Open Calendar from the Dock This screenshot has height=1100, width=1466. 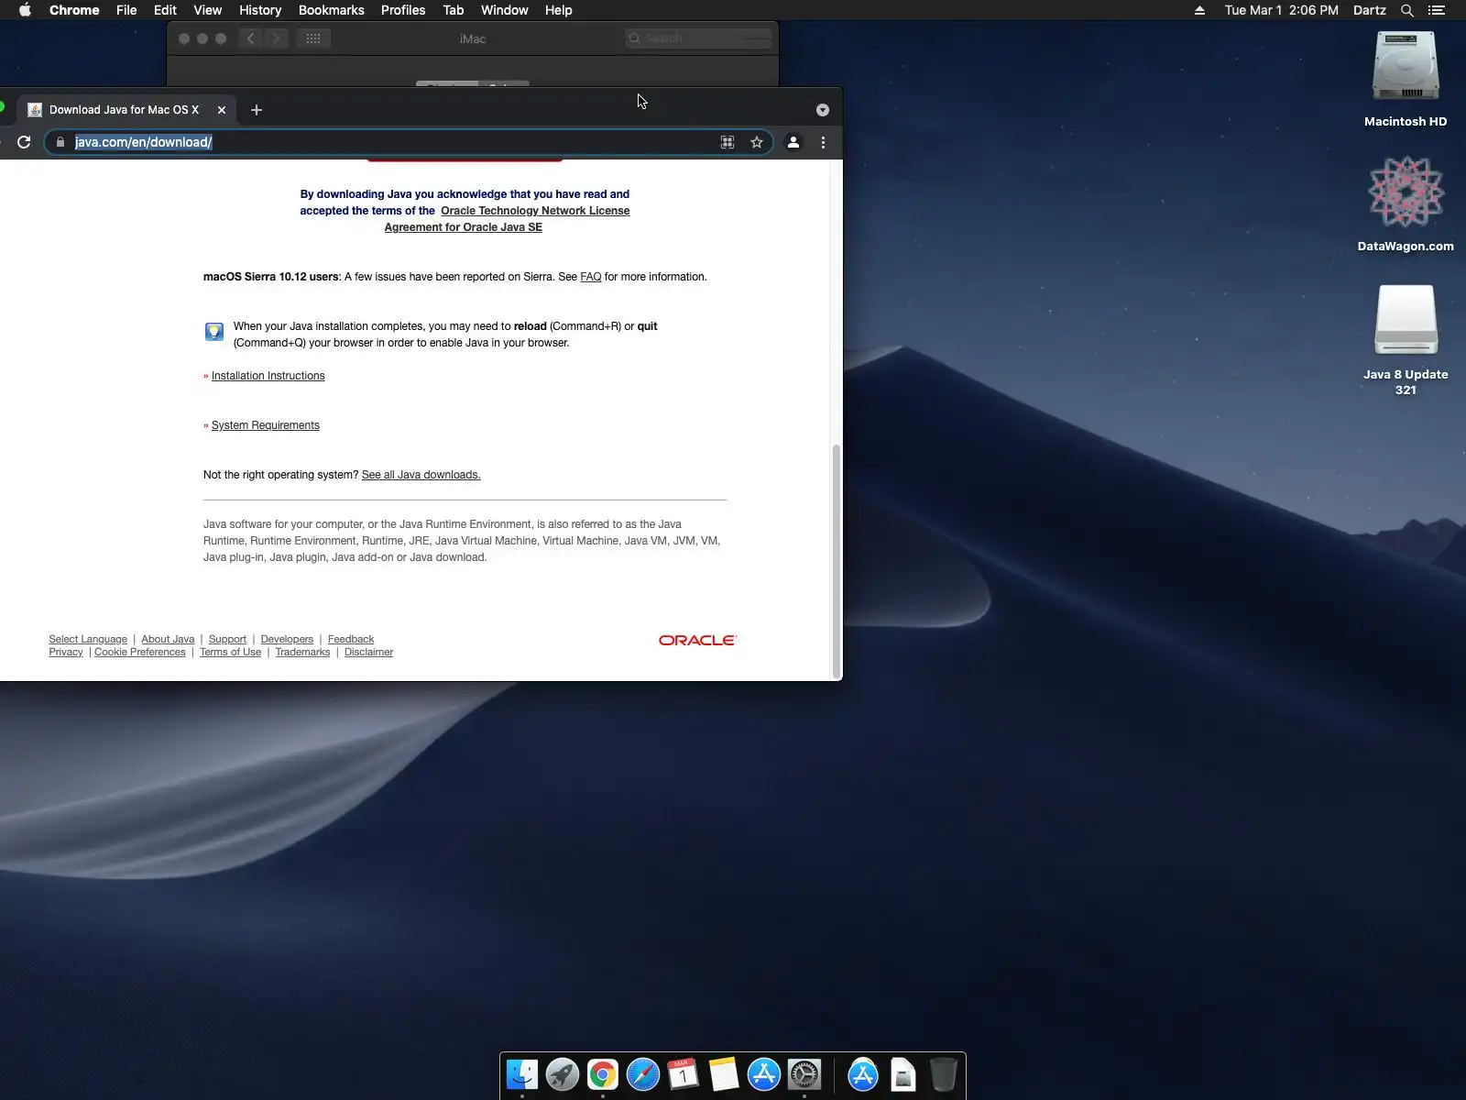click(x=684, y=1074)
